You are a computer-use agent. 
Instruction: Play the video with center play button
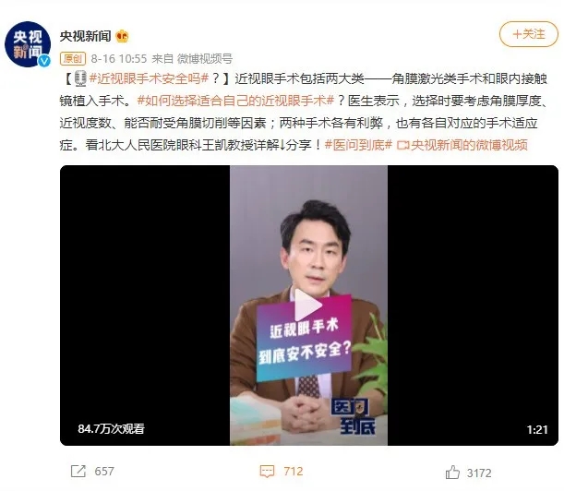pos(308,305)
